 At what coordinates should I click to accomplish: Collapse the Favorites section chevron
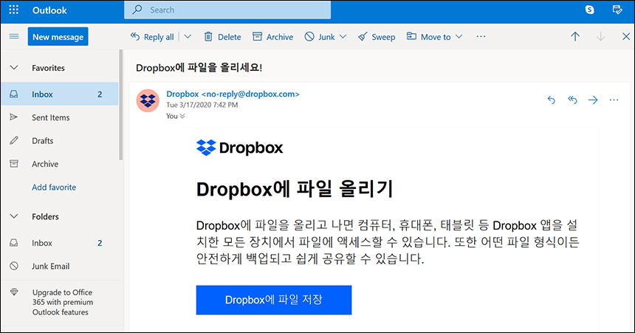[x=14, y=68]
